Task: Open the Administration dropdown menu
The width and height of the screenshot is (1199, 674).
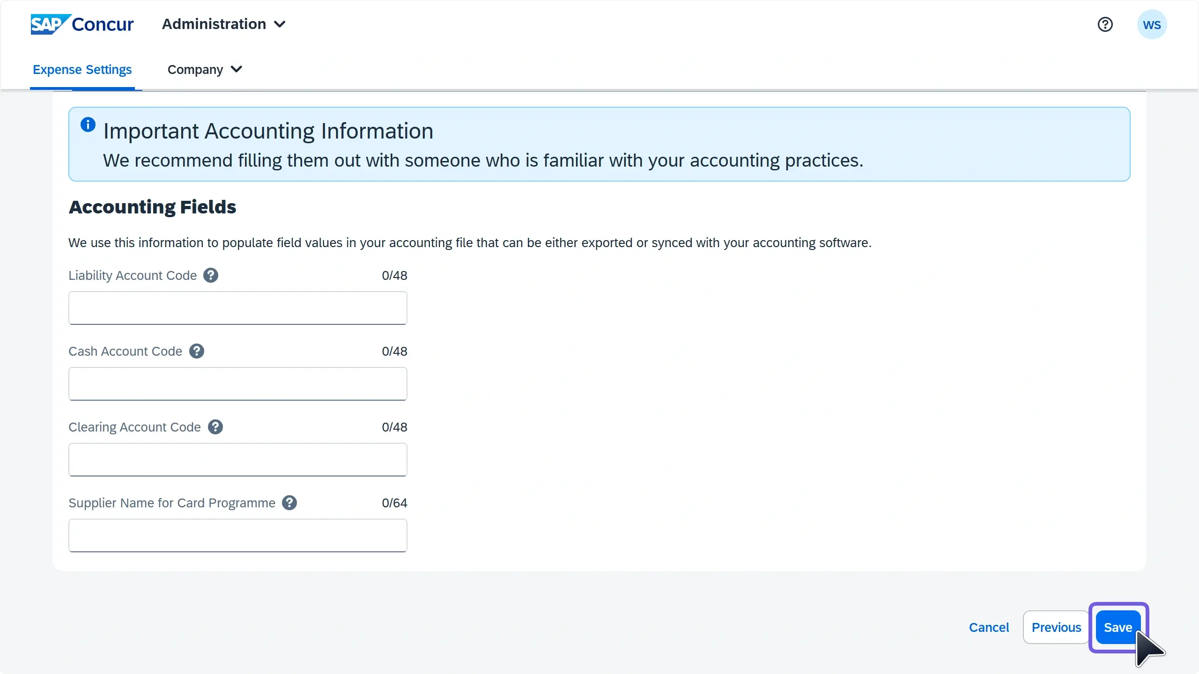Action: [224, 24]
